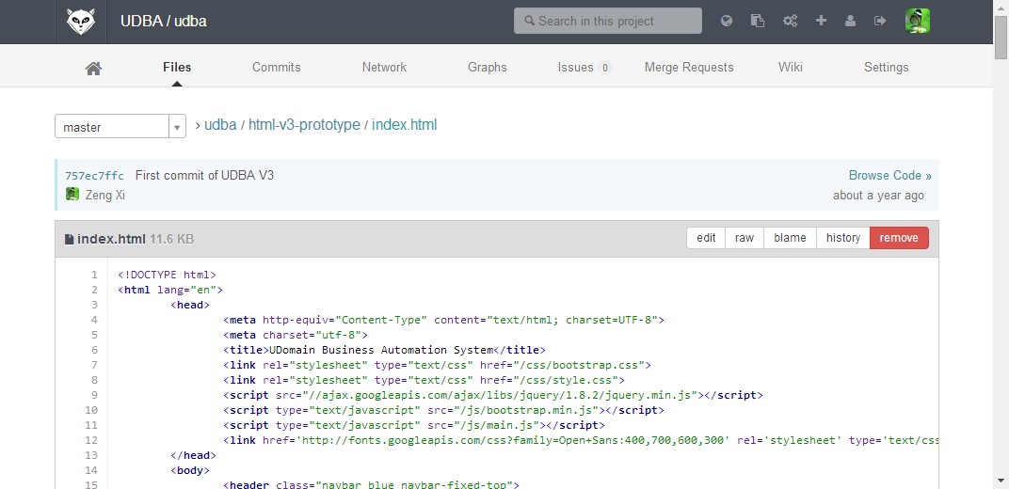
Task: Click line number 1 in code
Action: tap(94, 275)
